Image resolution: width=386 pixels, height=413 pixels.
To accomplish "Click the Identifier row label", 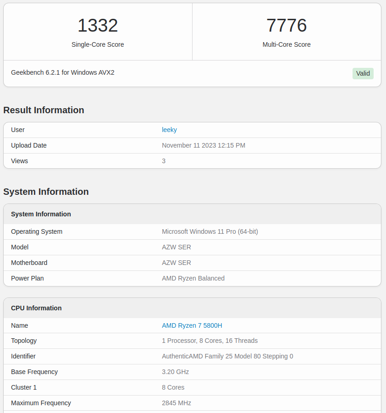I will click(x=23, y=356).
